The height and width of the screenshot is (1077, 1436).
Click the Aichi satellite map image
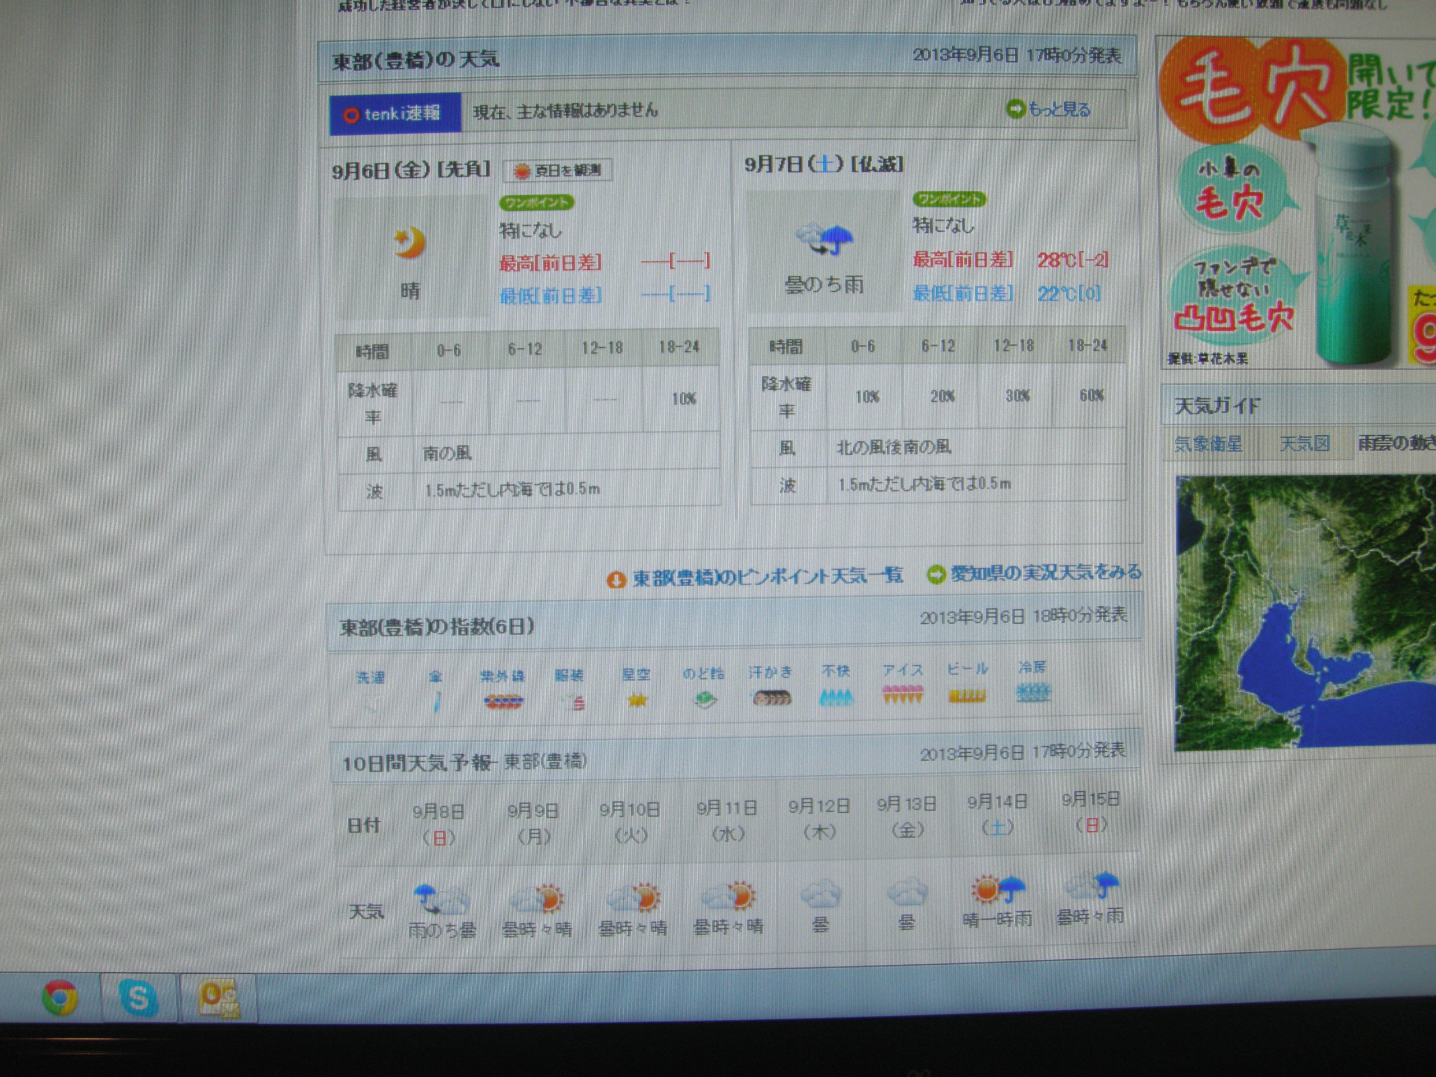1305,613
